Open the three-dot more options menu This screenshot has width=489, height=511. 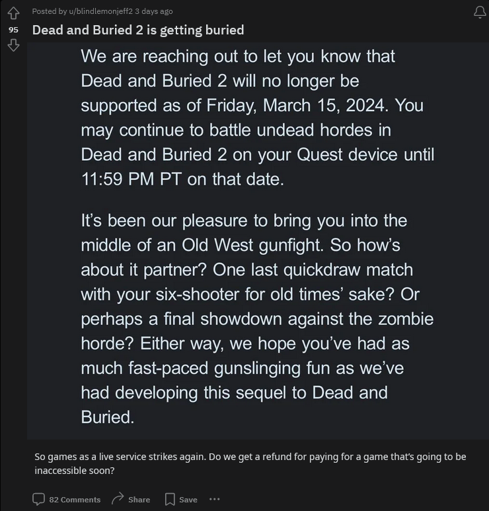click(214, 499)
